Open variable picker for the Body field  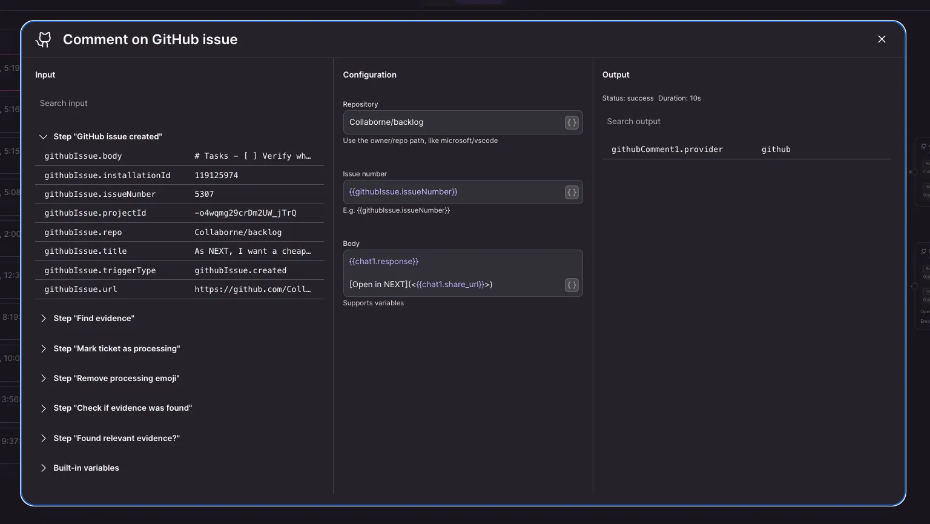[572, 285]
